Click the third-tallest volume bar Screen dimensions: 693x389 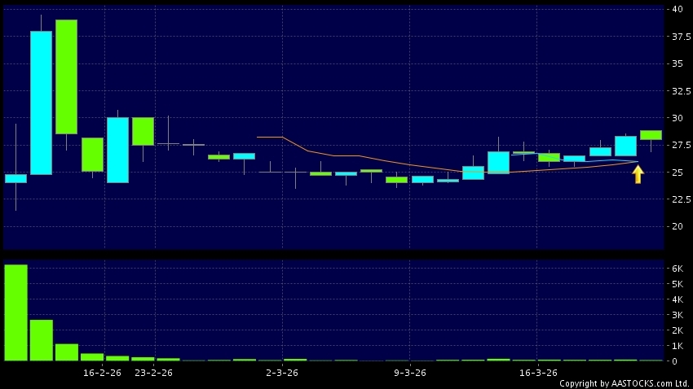click(x=66, y=352)
